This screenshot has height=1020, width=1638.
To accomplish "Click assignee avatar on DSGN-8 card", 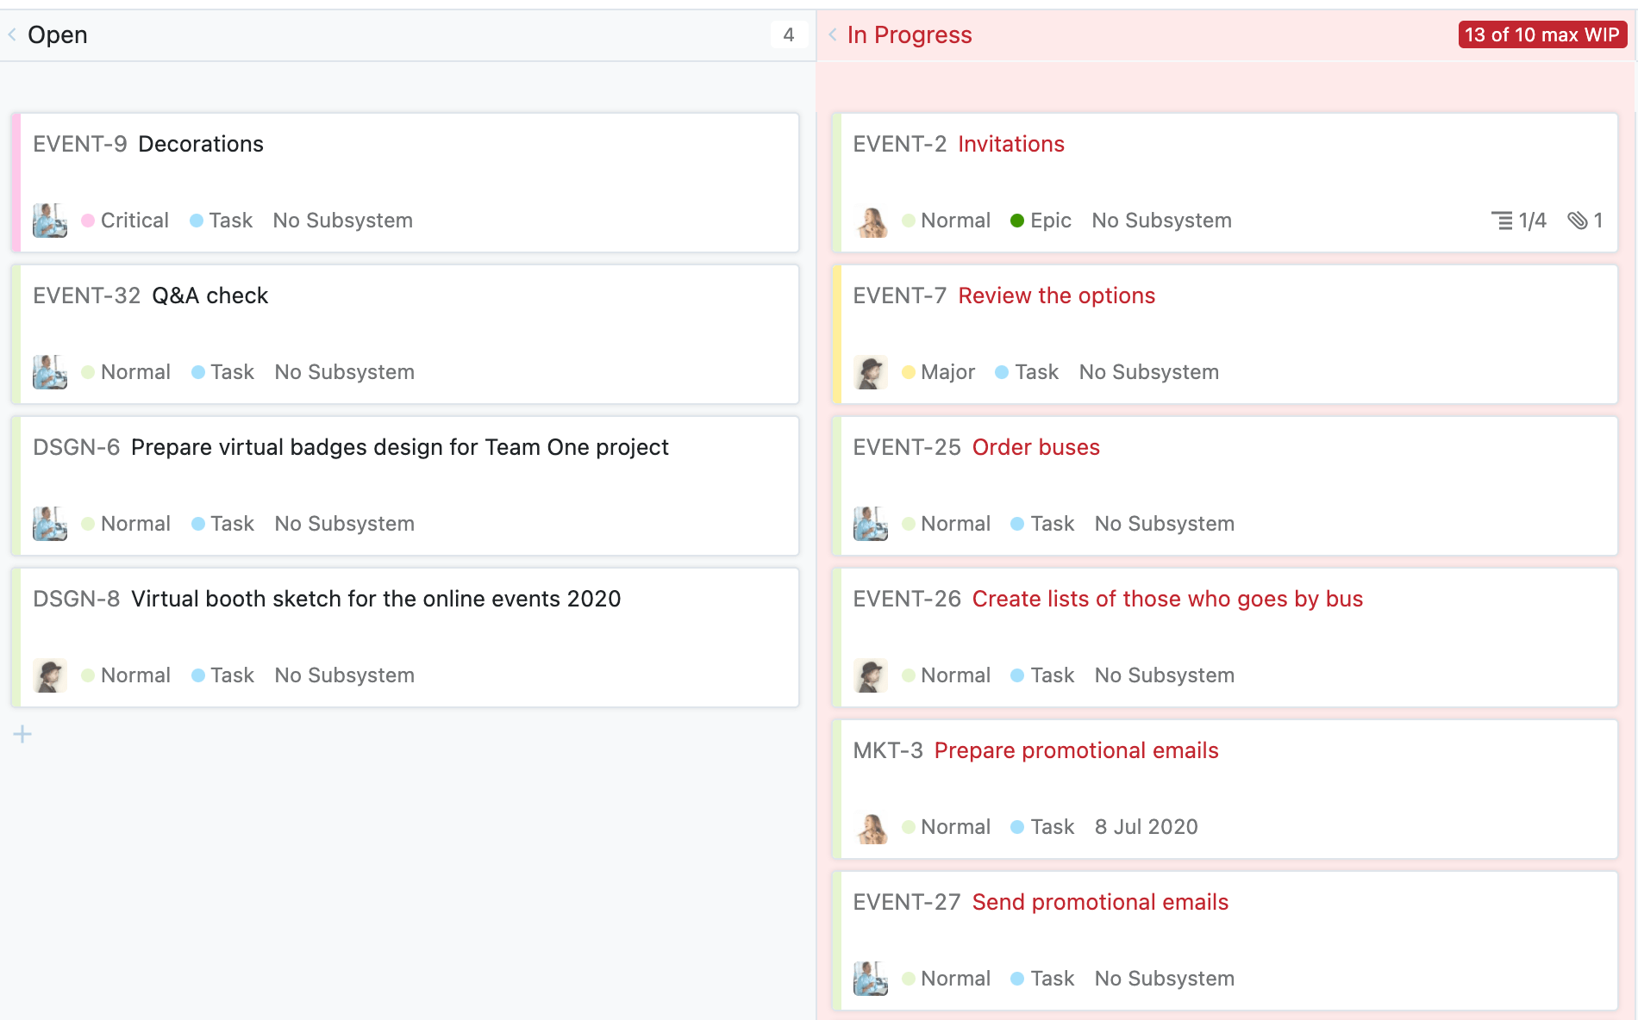I will [x=50, y=675].
